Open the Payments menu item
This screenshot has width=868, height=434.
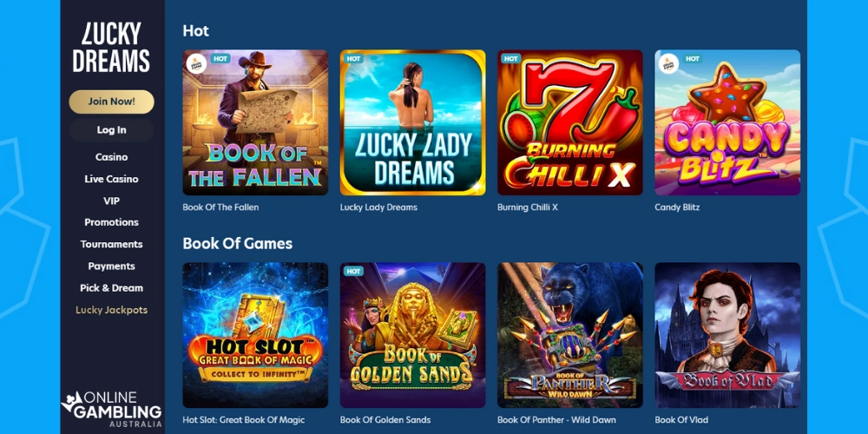click(x=111, y=266)
